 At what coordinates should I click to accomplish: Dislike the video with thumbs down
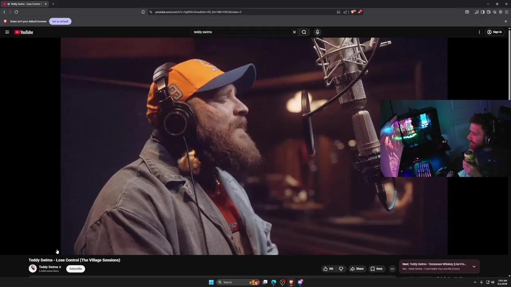coord(341,269)
